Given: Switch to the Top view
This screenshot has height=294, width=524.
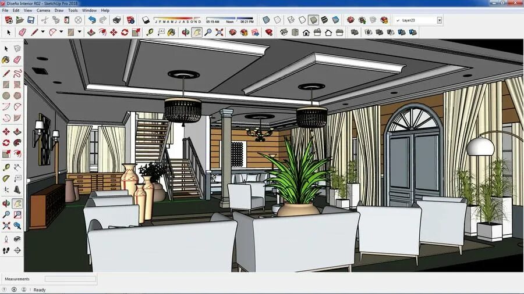Looking at the screenshot, I should pyautogui.click(x=295, y=33).
